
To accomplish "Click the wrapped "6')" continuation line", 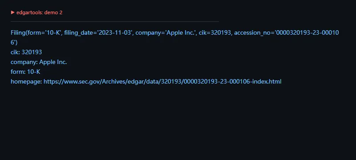I will point(14,42).
